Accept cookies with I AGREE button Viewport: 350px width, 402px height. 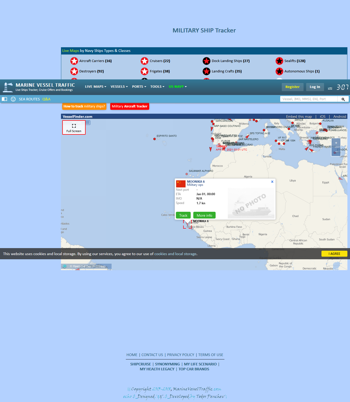pos(334,254)
